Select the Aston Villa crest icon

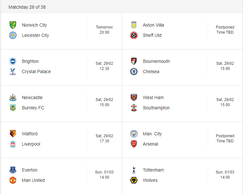134,25
